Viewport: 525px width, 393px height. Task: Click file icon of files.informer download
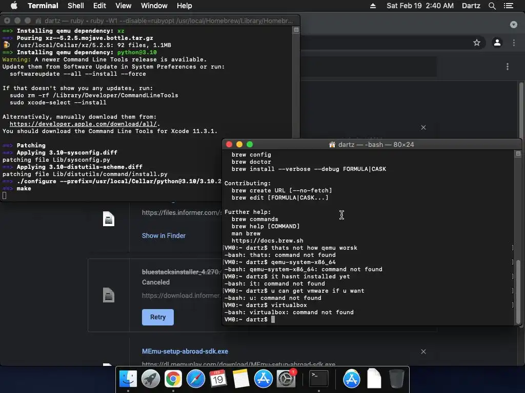click(x=109, y=219)
